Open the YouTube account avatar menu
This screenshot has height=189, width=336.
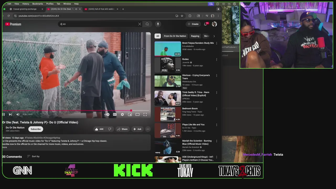click(214, 24)
